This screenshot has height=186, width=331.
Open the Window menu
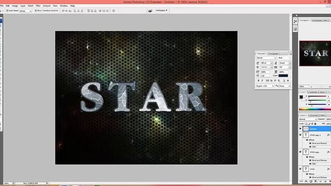[x=64, y=6]
